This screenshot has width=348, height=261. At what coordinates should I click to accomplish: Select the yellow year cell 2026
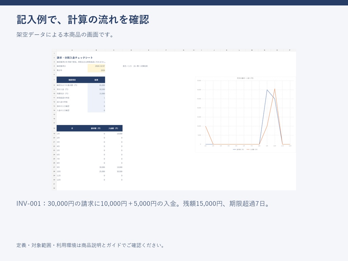pos(96,70)
